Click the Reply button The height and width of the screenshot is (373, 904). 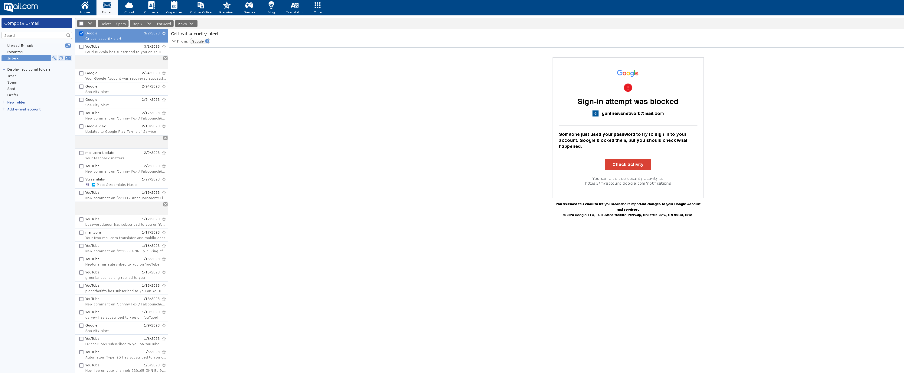[x=138, y=24]
